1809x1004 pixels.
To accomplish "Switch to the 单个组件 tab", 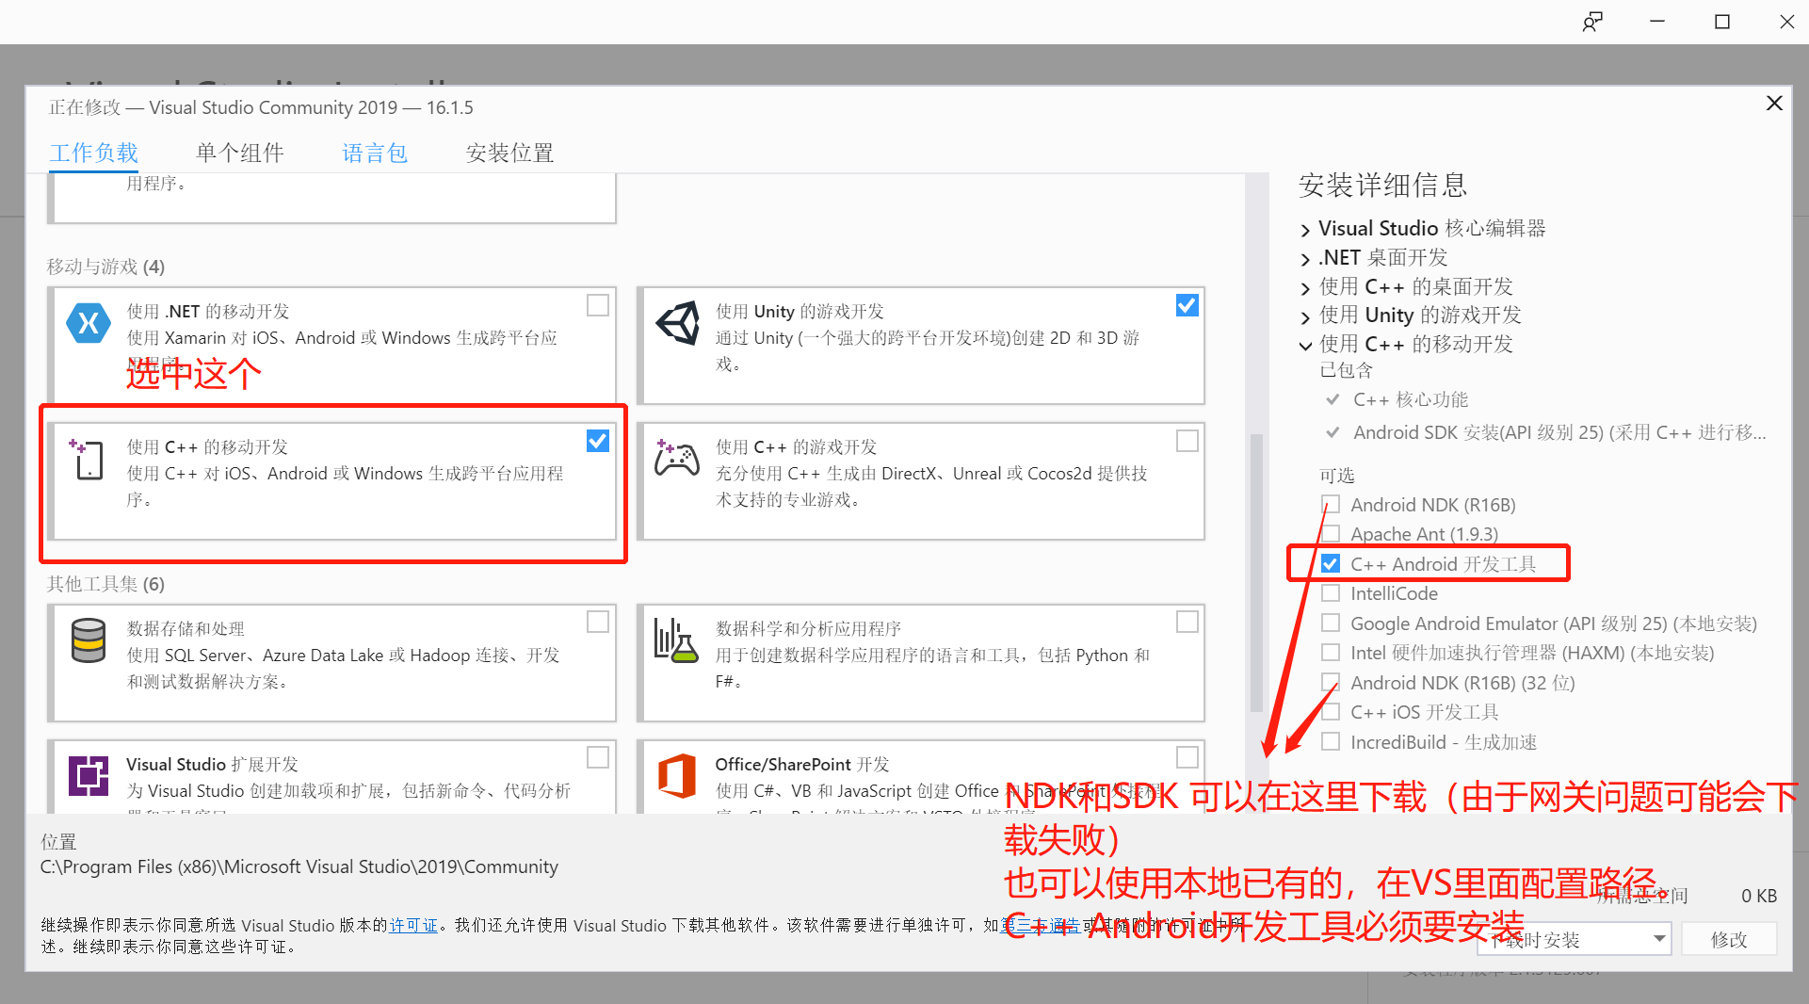I will click(x=240, y=153).
